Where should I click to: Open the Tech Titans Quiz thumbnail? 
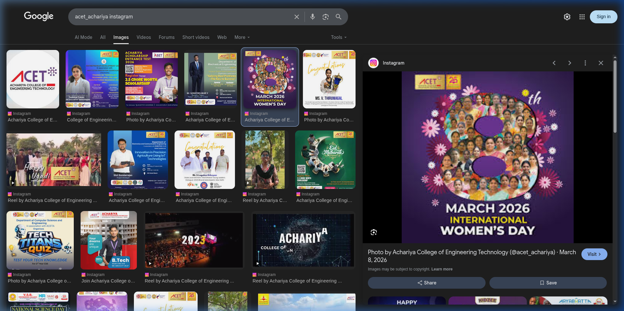pos(40,240)
